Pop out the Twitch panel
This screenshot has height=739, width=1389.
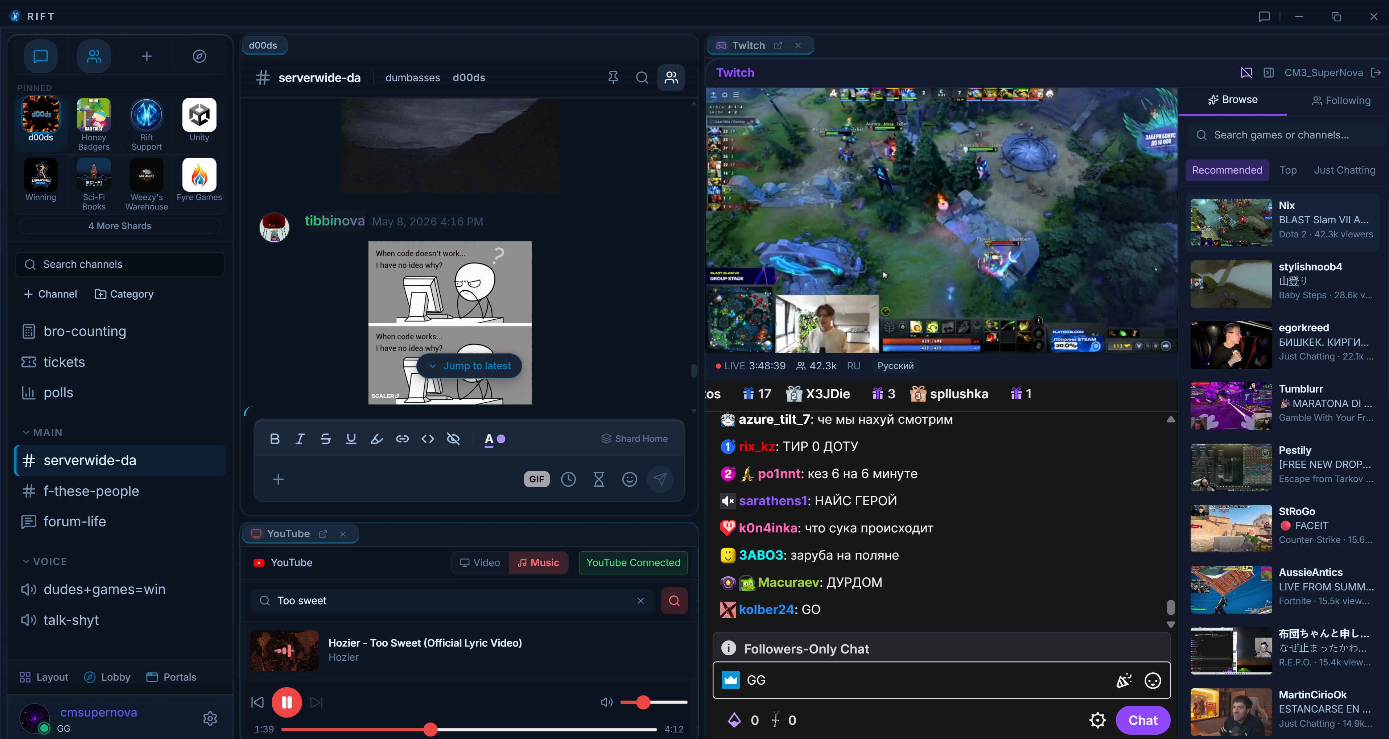778,46
